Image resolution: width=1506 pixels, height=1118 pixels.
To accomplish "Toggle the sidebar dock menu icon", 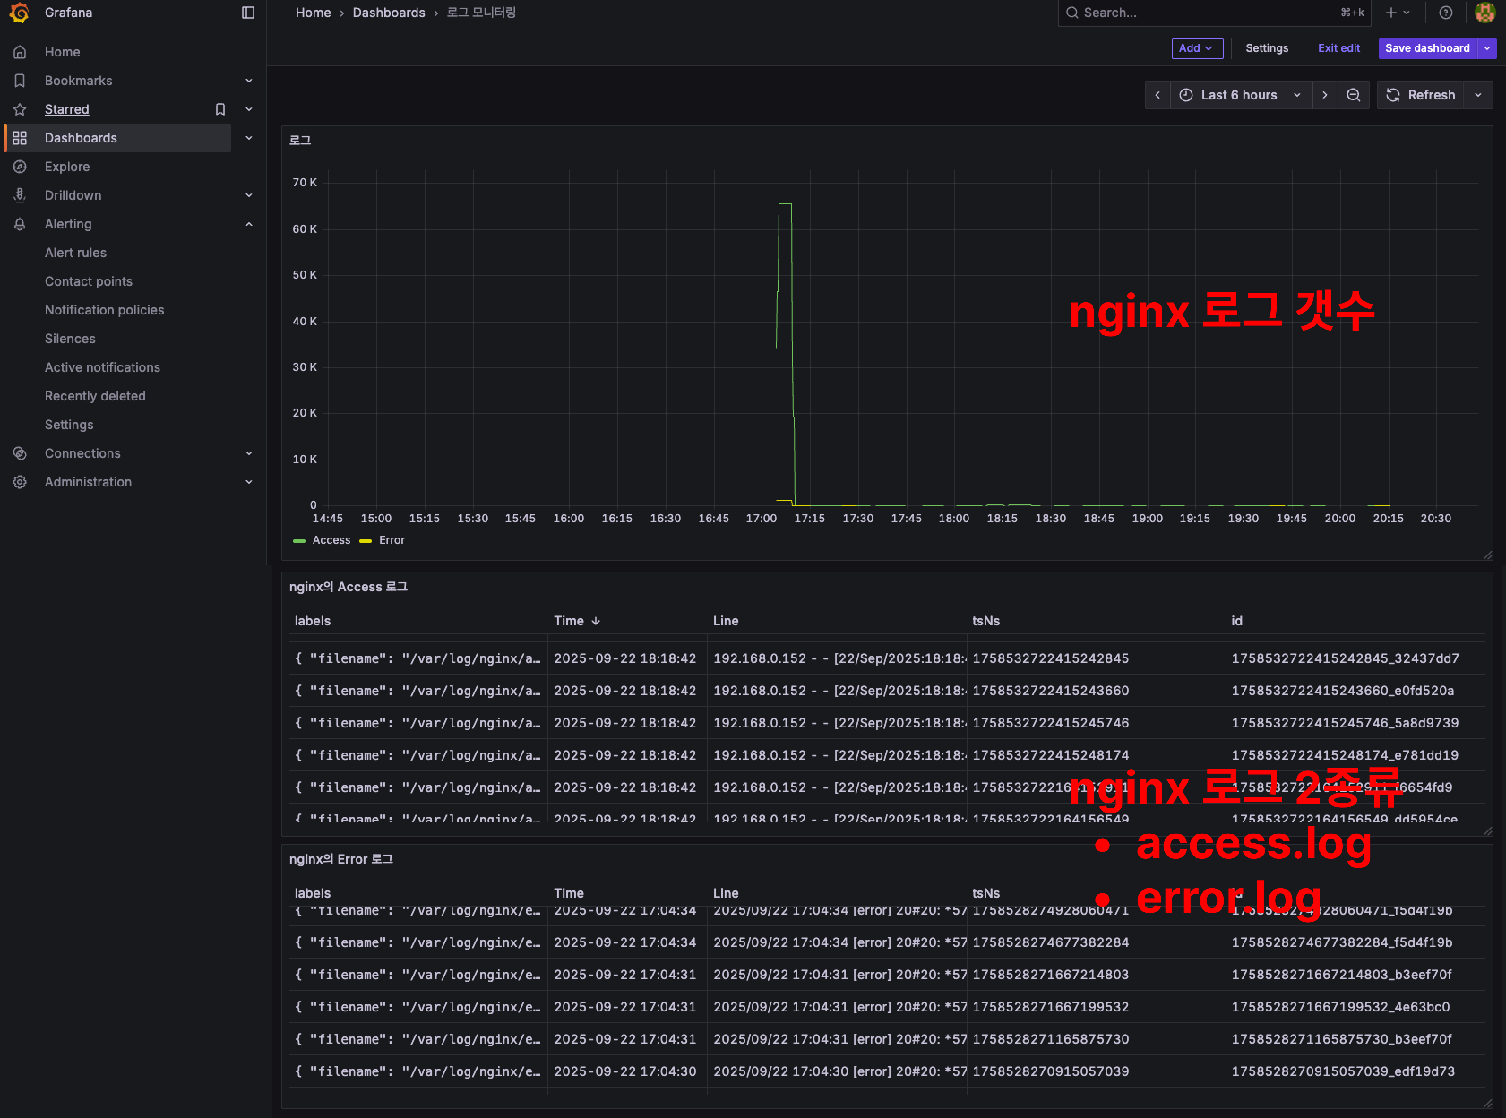I will pos(248,13).
